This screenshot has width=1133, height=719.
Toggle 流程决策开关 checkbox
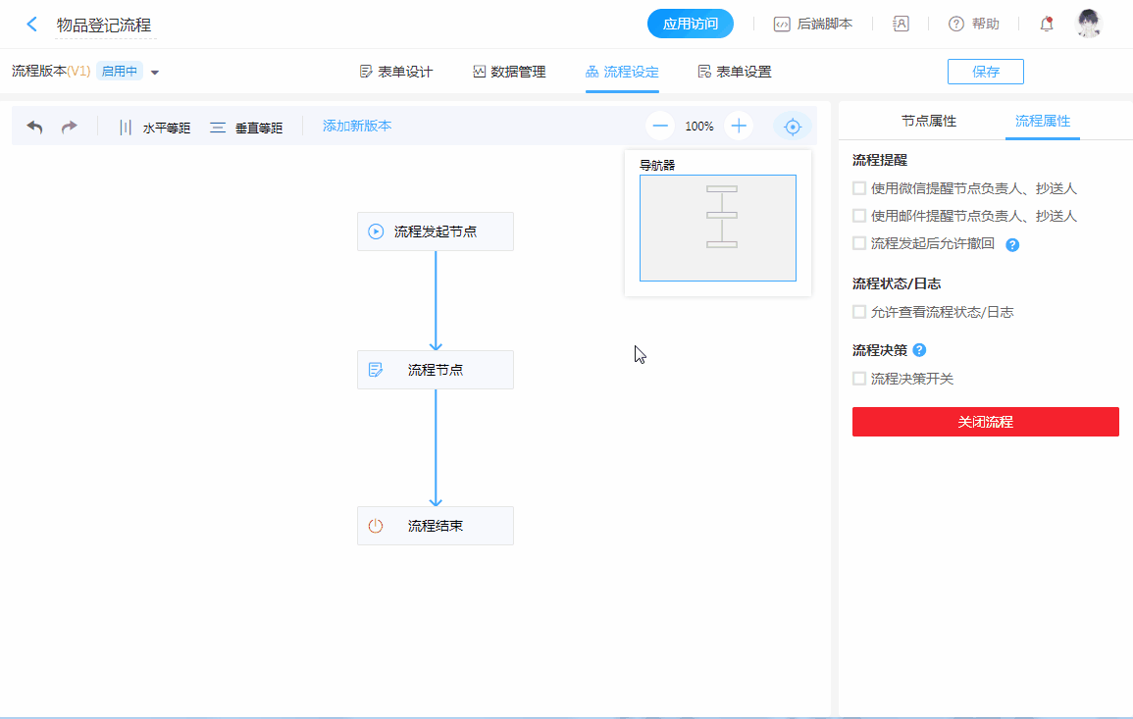(x=859, y=379)
